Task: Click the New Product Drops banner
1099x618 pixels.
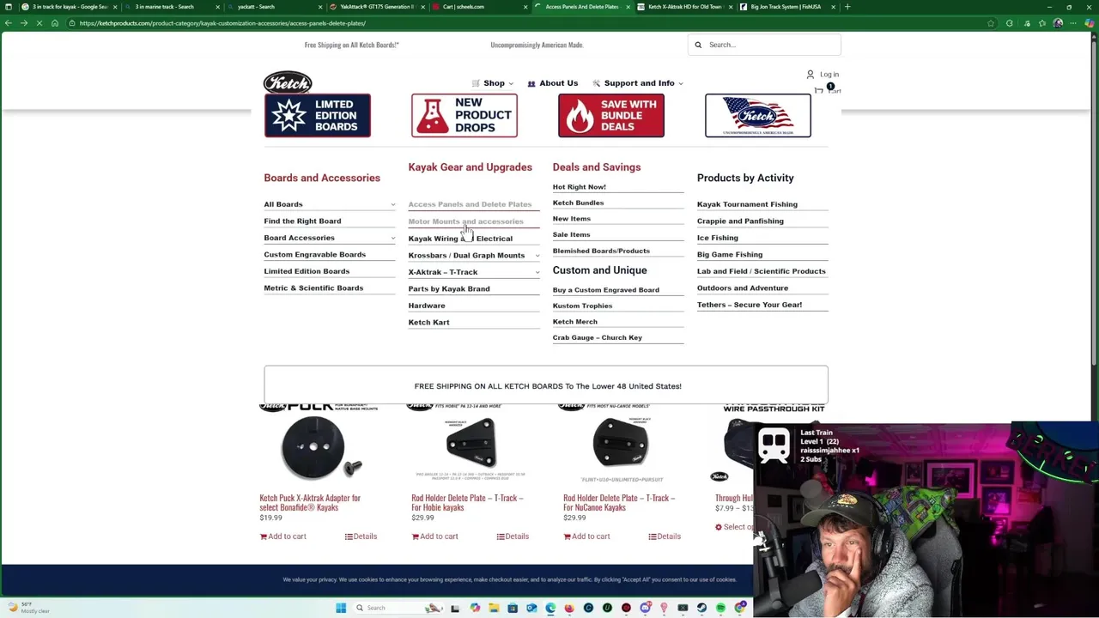Action: 464,115
